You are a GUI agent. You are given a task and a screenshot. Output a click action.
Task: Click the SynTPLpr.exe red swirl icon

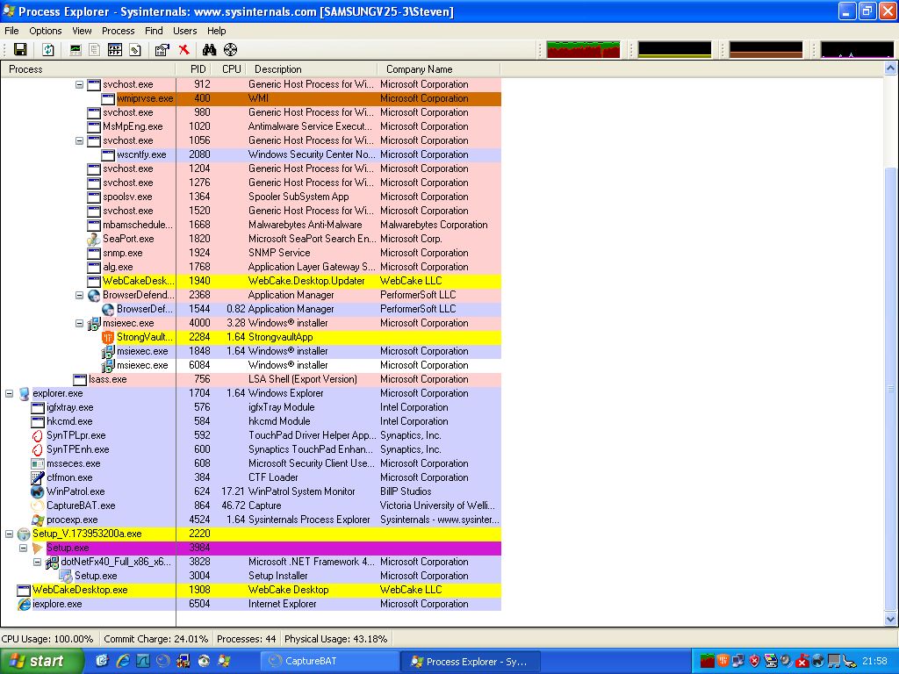[37, 435]
